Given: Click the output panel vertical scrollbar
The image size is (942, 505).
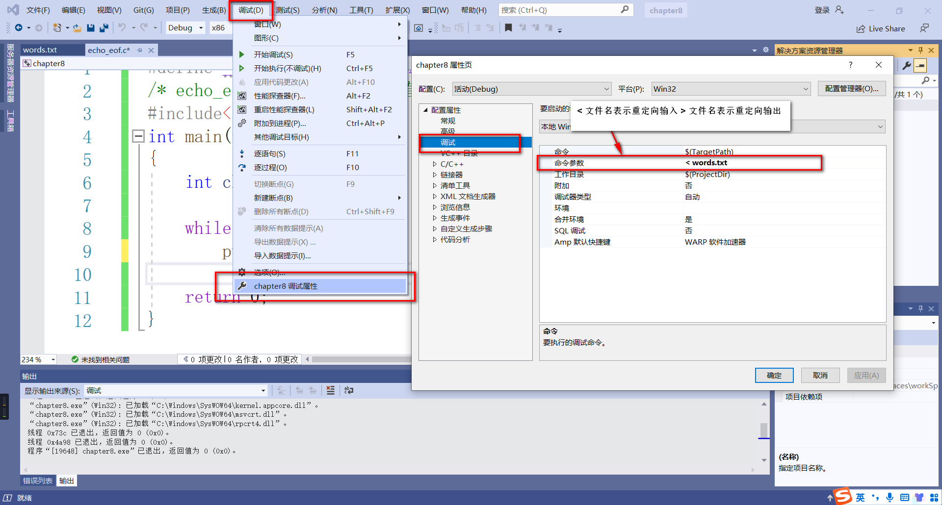Looking at the screenshot, I should pos(764,431).
